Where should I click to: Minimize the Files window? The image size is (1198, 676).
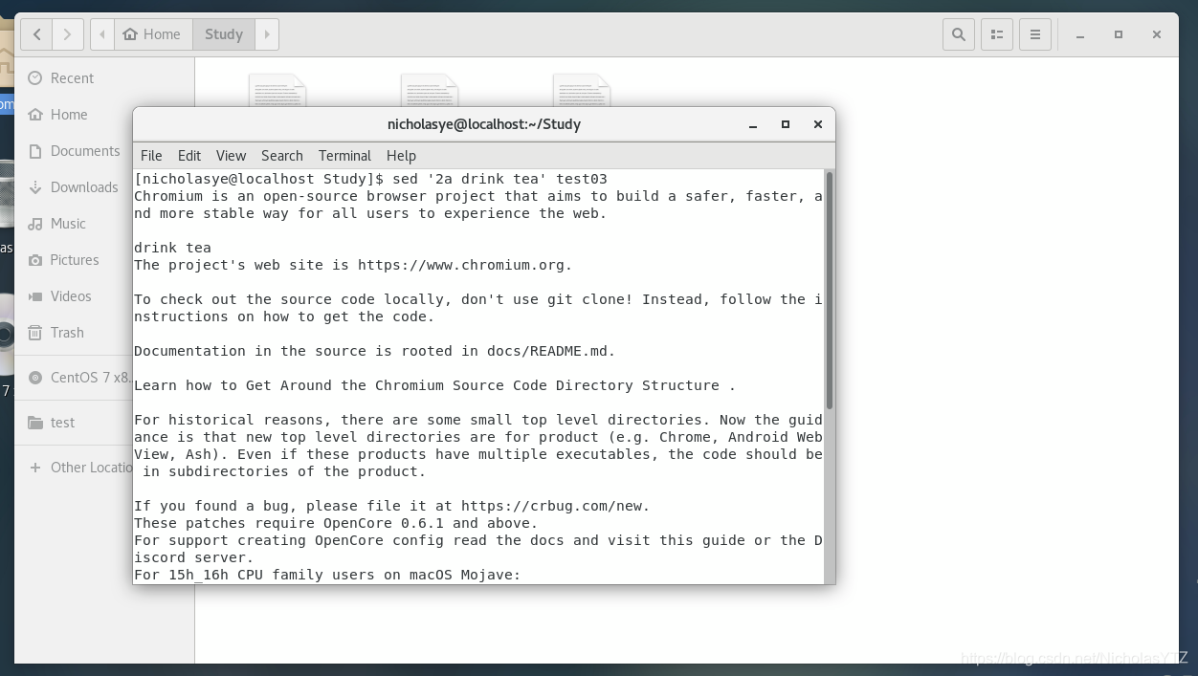click(1079, 34)
